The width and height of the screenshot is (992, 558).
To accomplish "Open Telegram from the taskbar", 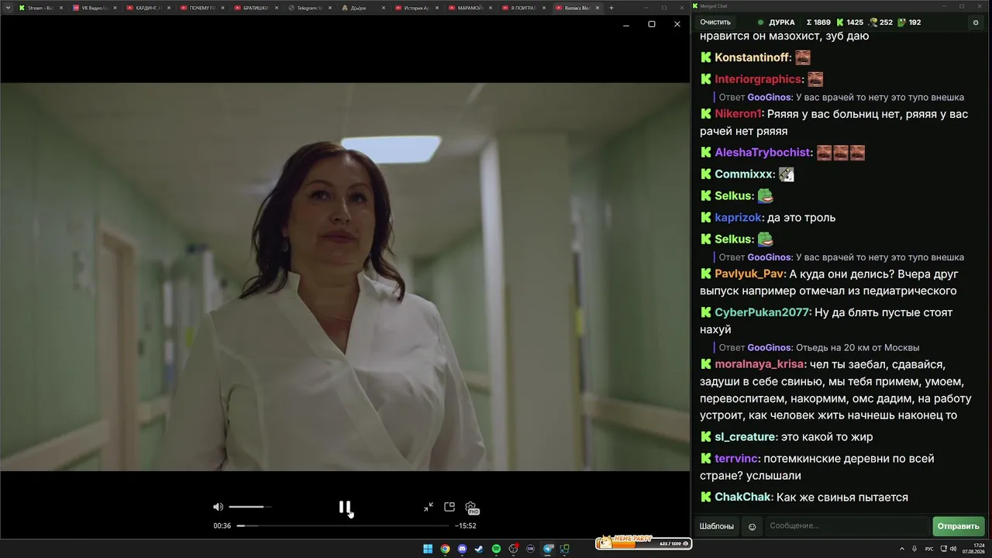I will coord(548,549).
